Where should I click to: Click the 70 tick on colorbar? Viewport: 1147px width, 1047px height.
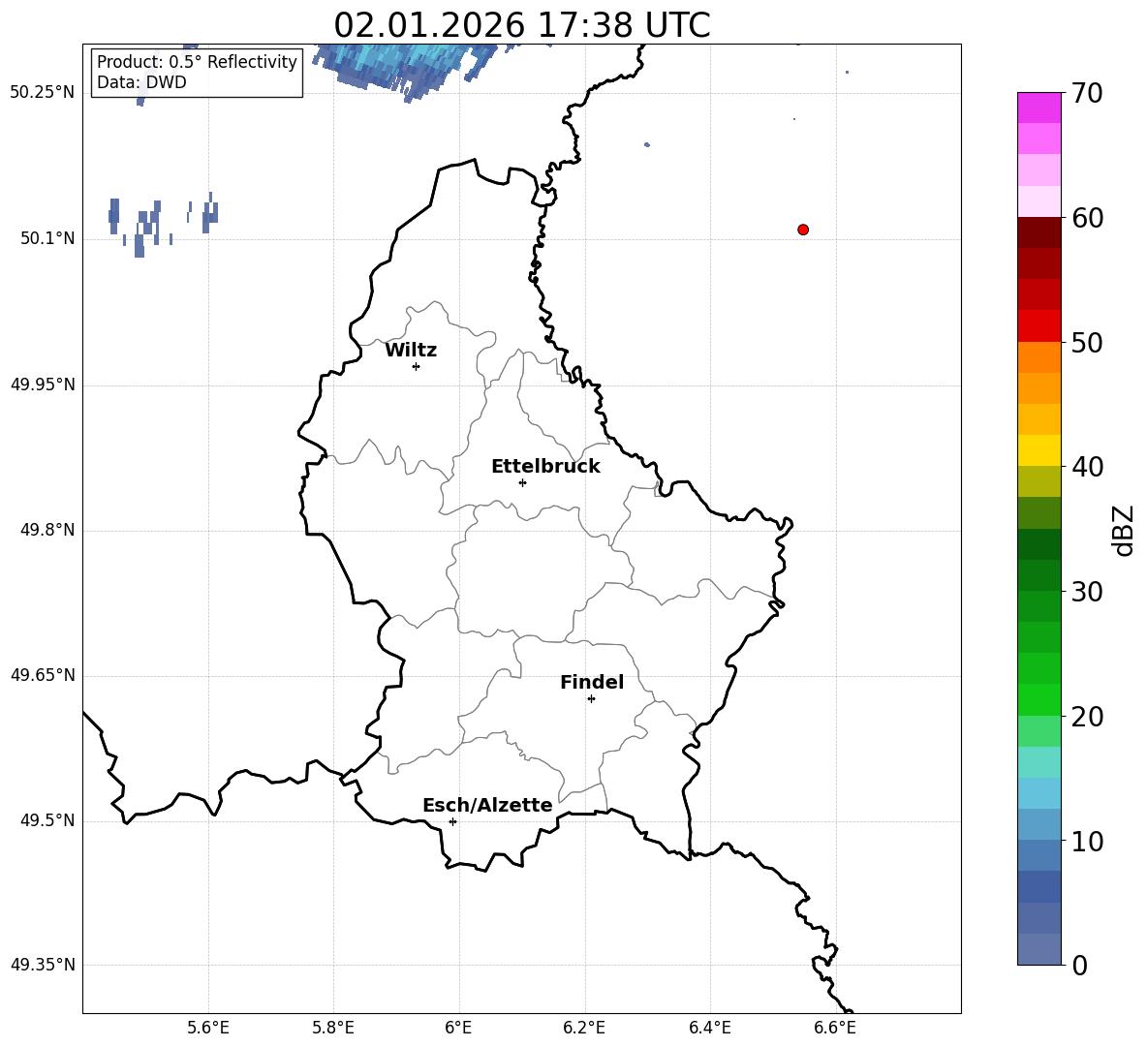click(1087, 93)
